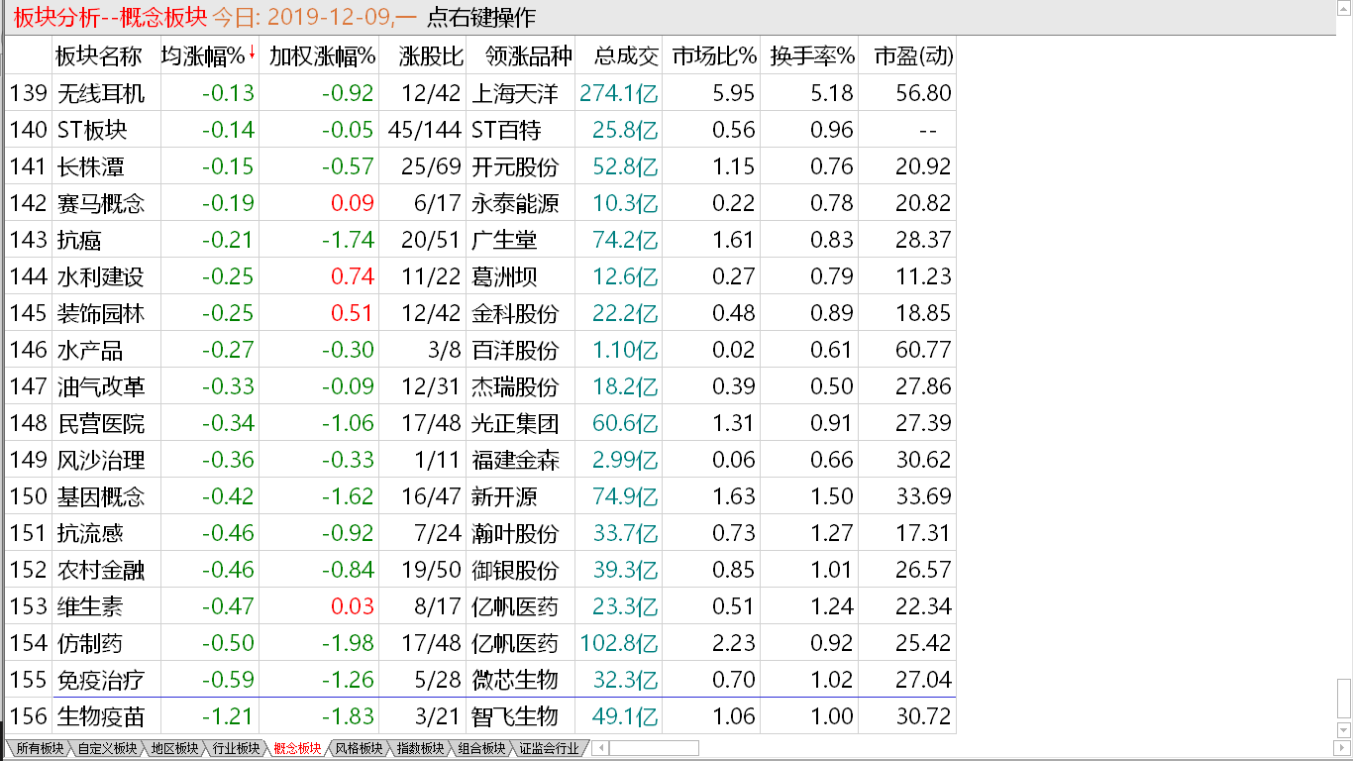Click leading stock 上海天洋

(x=515, y=93)
